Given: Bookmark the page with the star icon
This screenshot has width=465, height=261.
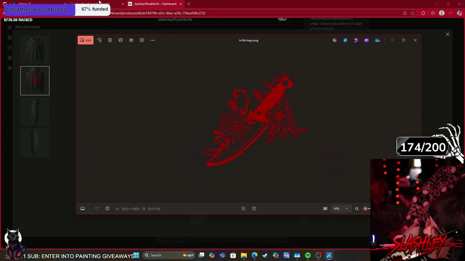Looking at the screenshot, I should pyautogui.click(x=413, y=13).
